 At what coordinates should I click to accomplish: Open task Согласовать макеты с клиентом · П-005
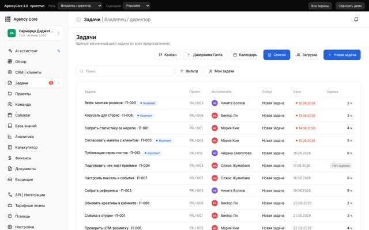click(118, 140)
